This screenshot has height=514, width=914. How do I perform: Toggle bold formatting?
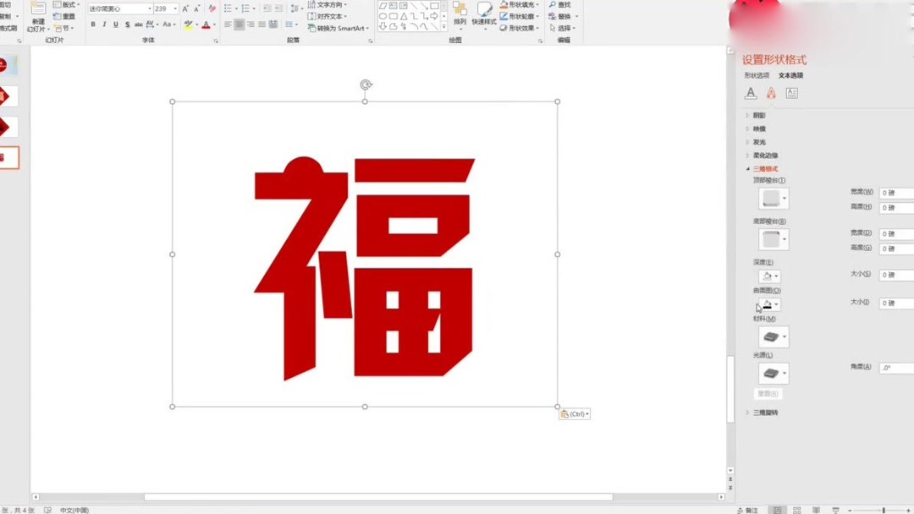tap(94, 24)
